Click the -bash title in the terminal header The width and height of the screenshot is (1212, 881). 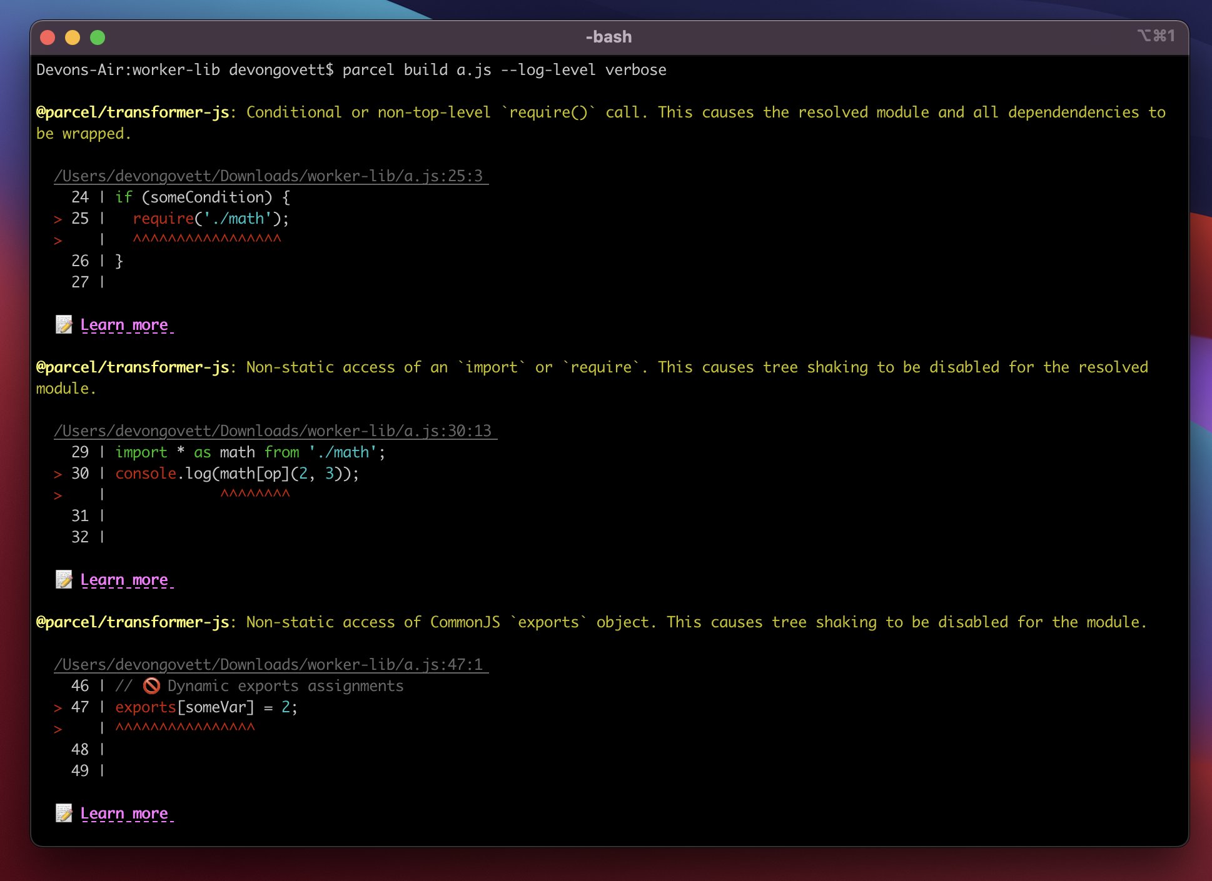(608, 37)
